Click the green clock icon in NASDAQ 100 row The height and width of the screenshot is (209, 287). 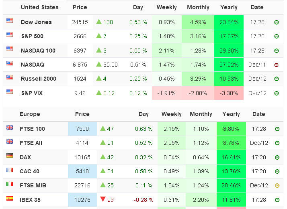click(x=277, y=51)
